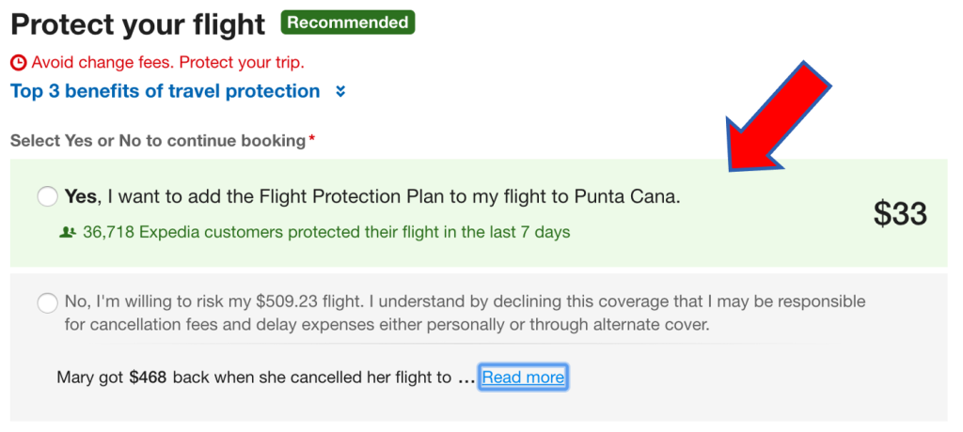Click the $33 price label
963x432 pixels.
[900, 214]
